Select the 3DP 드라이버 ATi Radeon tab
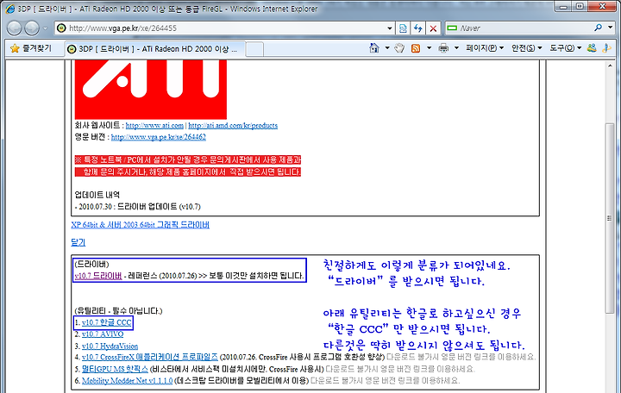This screenshot has width=621, height=393. coord(154,49)
